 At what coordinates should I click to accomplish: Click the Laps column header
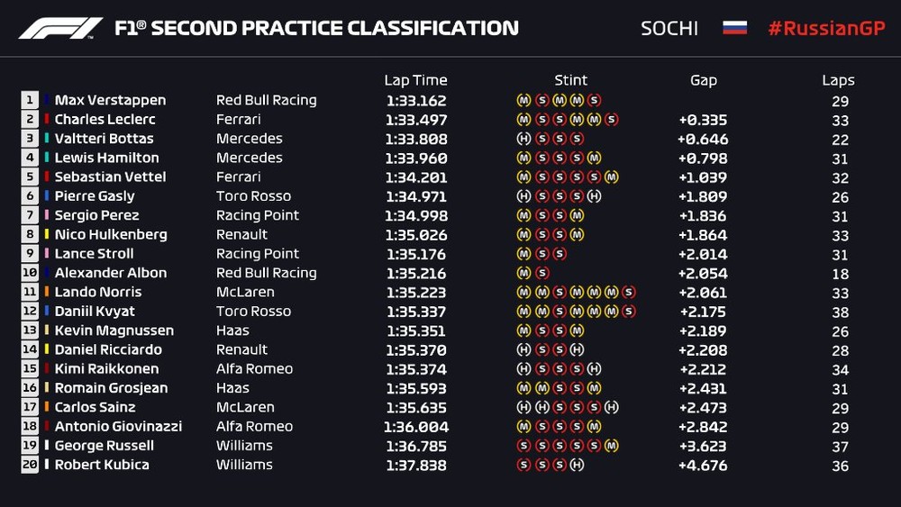pyautogui.click(x=839, y=80)
